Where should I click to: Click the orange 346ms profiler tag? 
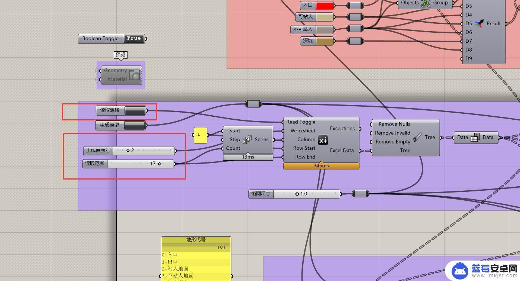tap(321, 166)
